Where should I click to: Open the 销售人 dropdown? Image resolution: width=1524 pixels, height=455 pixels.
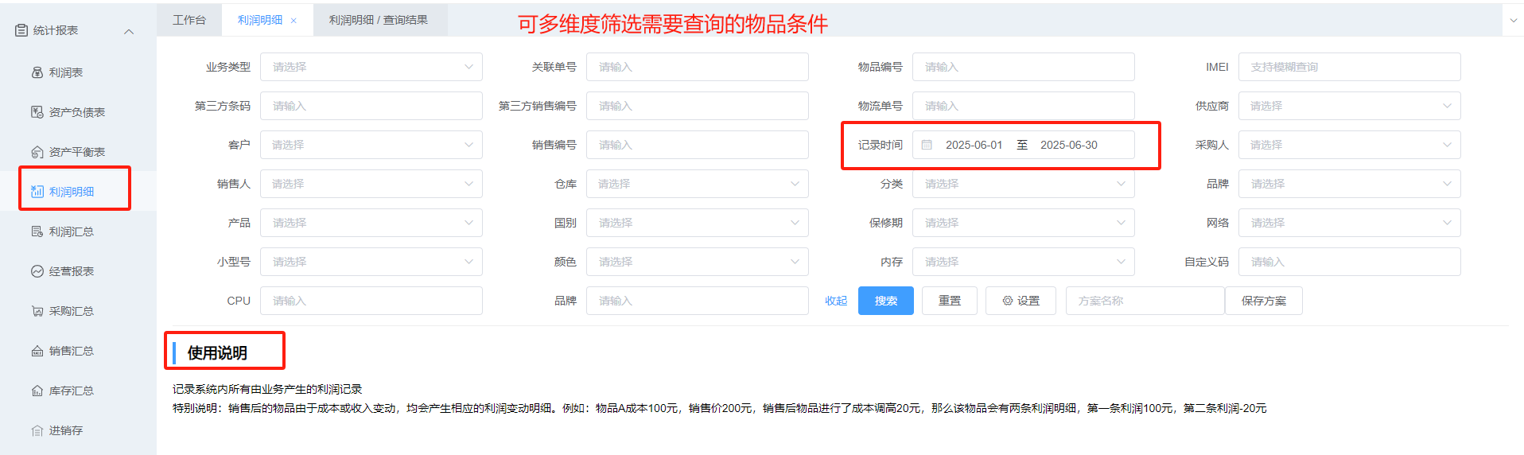371,184
